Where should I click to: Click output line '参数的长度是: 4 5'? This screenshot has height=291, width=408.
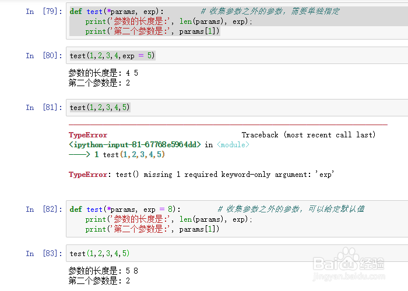coord(103,73)
